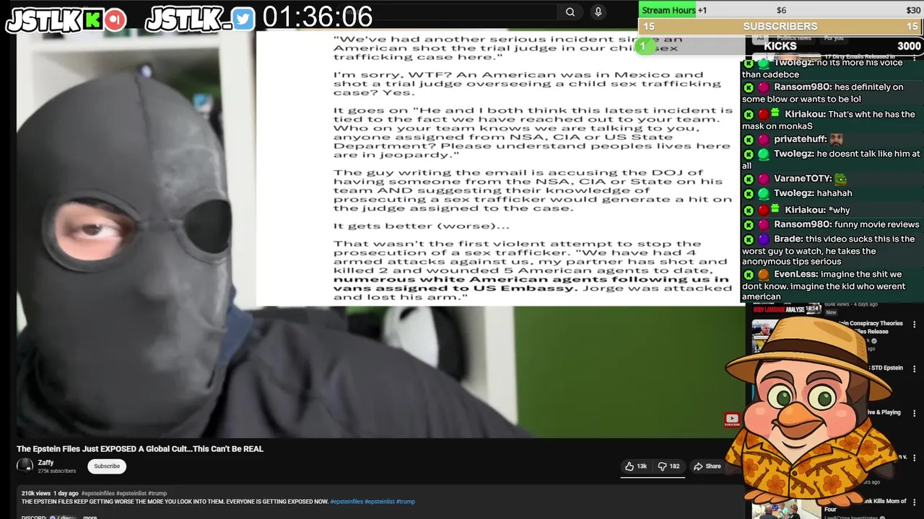Click the Twolegz username on the hahahah message
The height and width of the screenshot is (519, 924).
click(794, 193)
